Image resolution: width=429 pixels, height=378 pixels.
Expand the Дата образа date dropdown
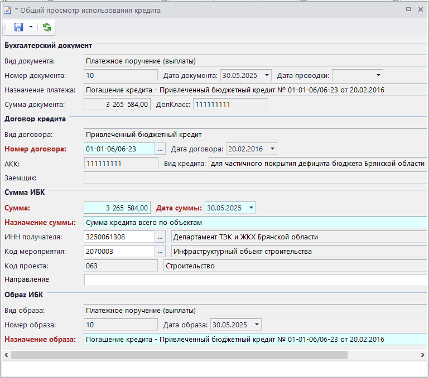pos(256,325)
